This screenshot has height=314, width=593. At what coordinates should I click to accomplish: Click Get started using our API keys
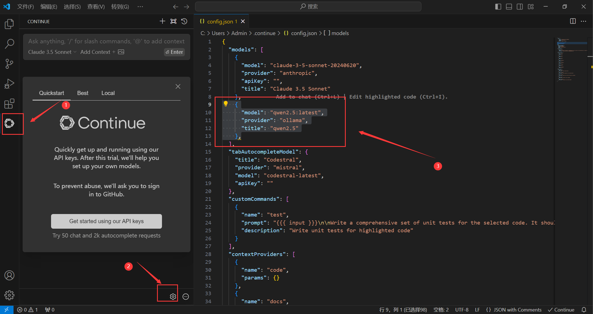[106, 221]
